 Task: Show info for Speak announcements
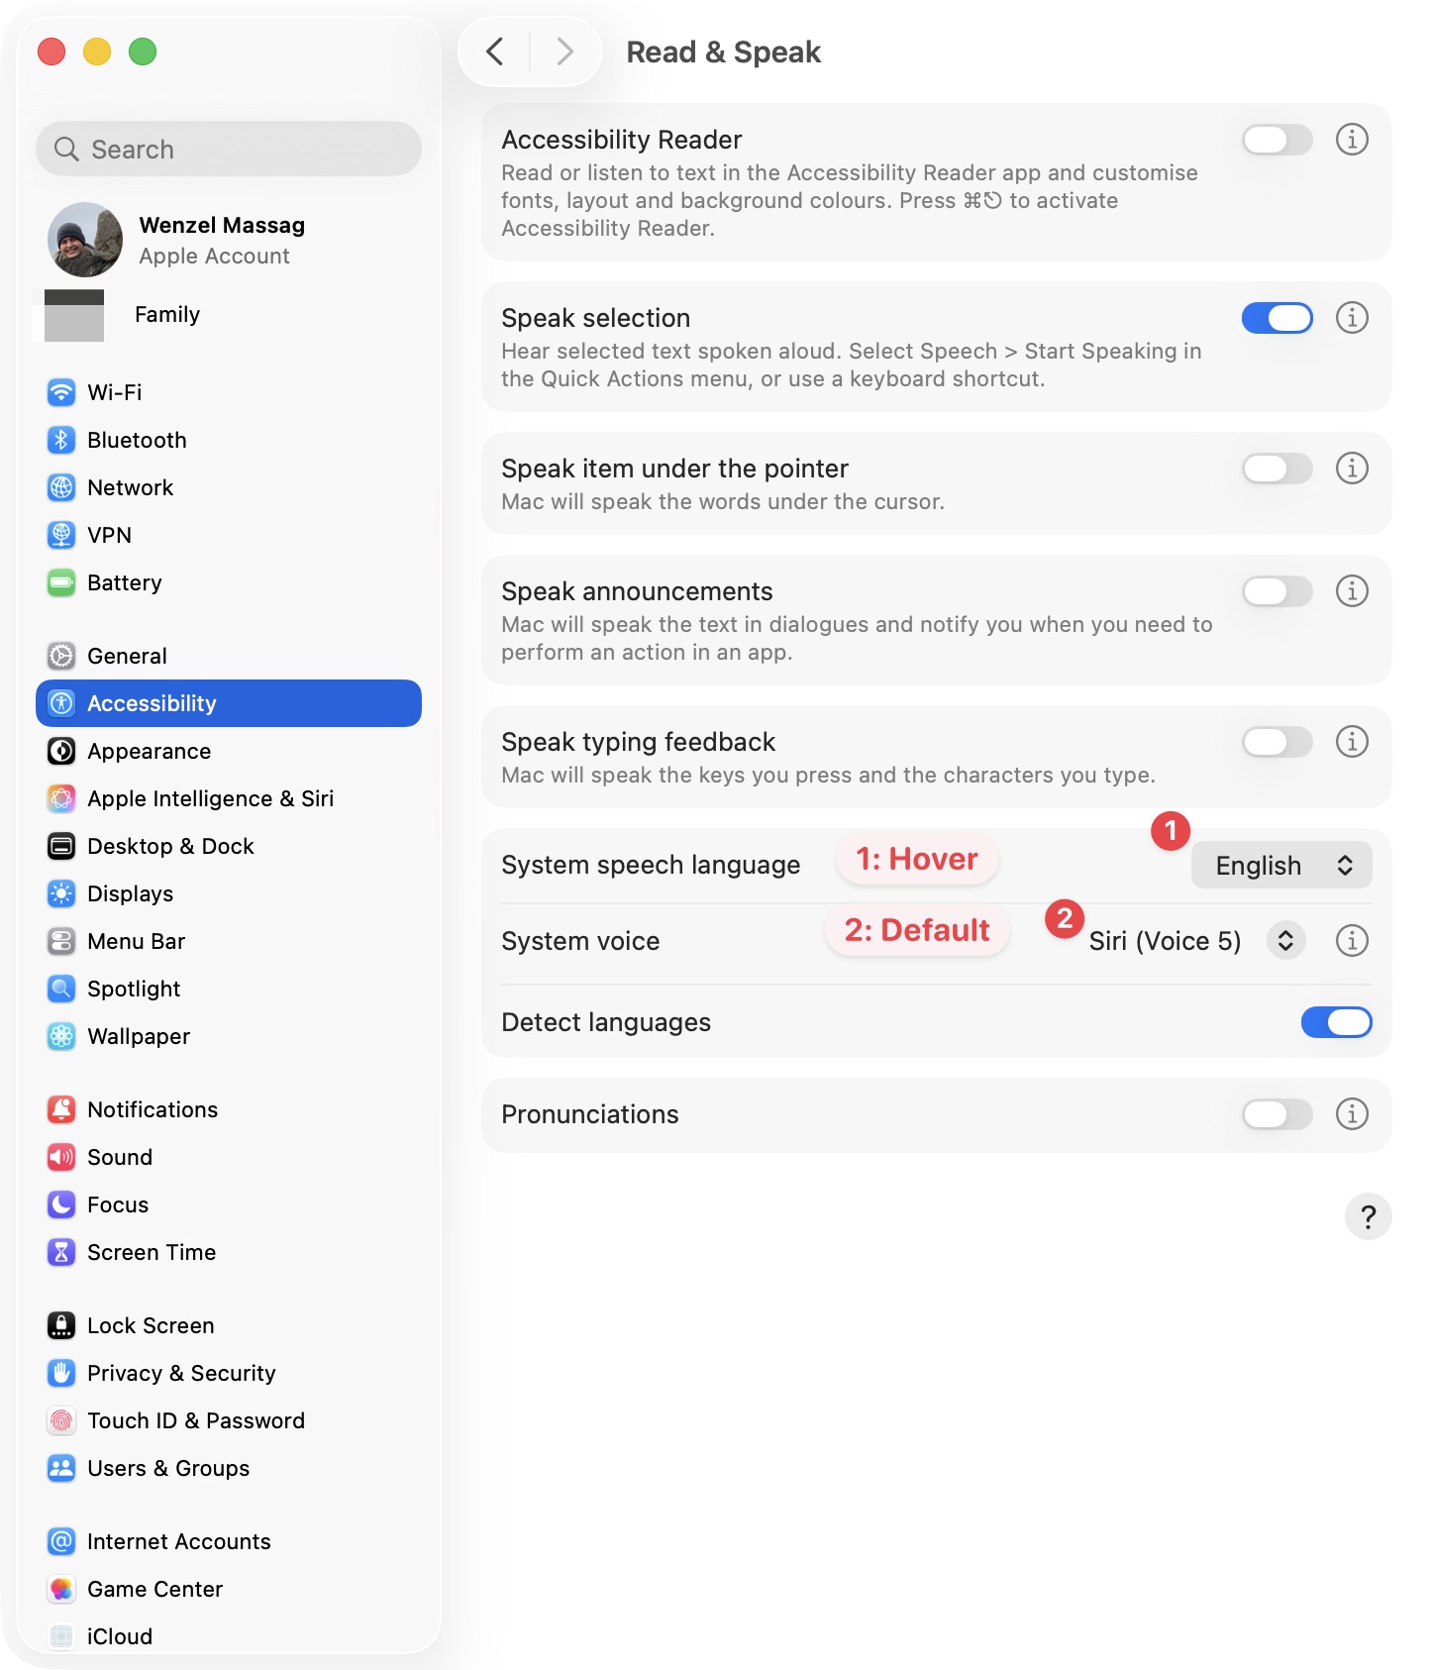[x=1352, y=591]
